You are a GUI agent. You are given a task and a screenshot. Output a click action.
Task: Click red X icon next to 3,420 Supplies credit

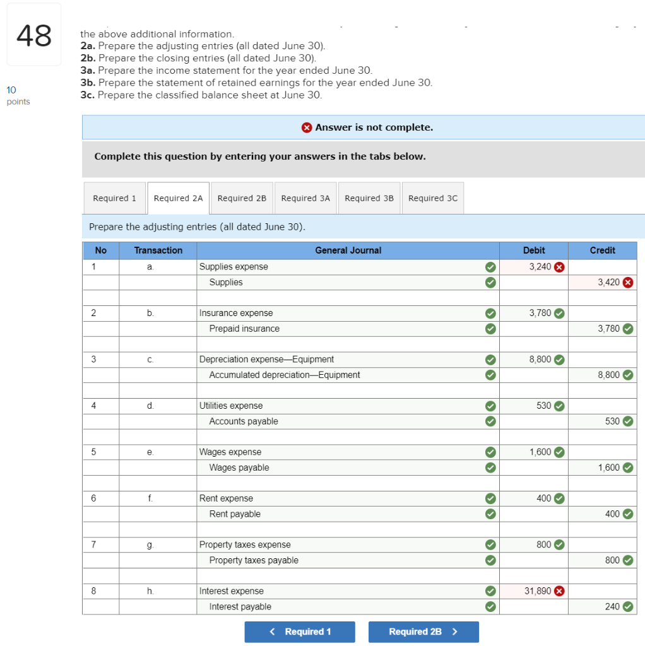pos(627,282)
